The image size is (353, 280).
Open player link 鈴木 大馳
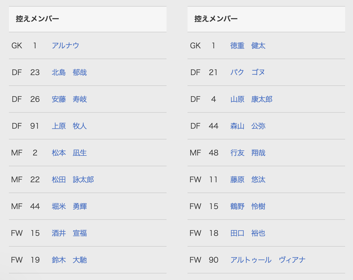click(x=69, y=260)
